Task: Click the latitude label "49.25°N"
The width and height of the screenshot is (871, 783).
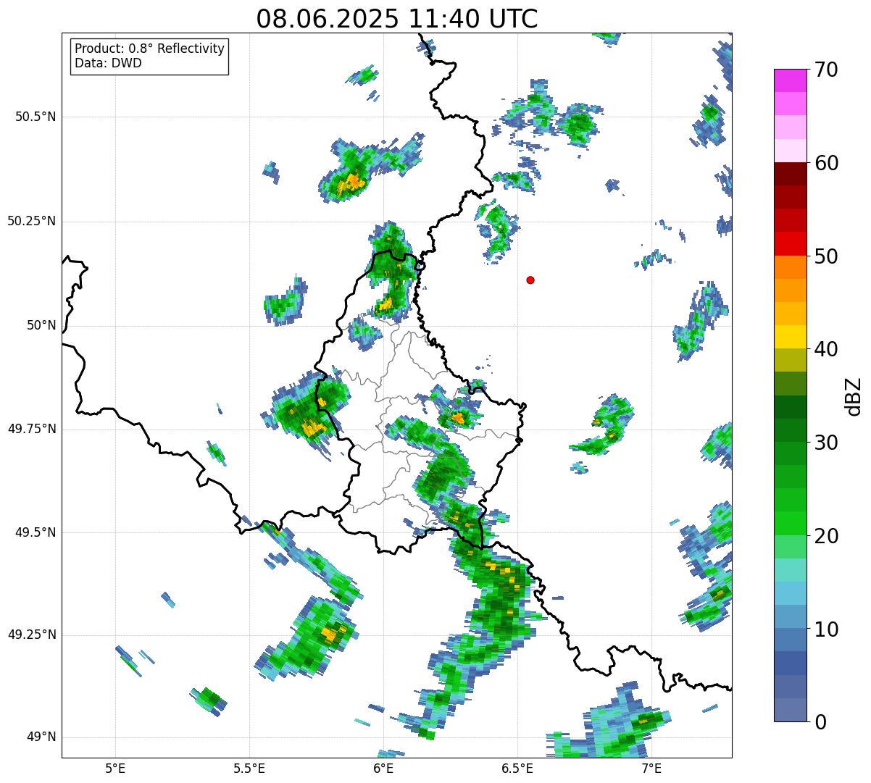Action: (31, 635)
